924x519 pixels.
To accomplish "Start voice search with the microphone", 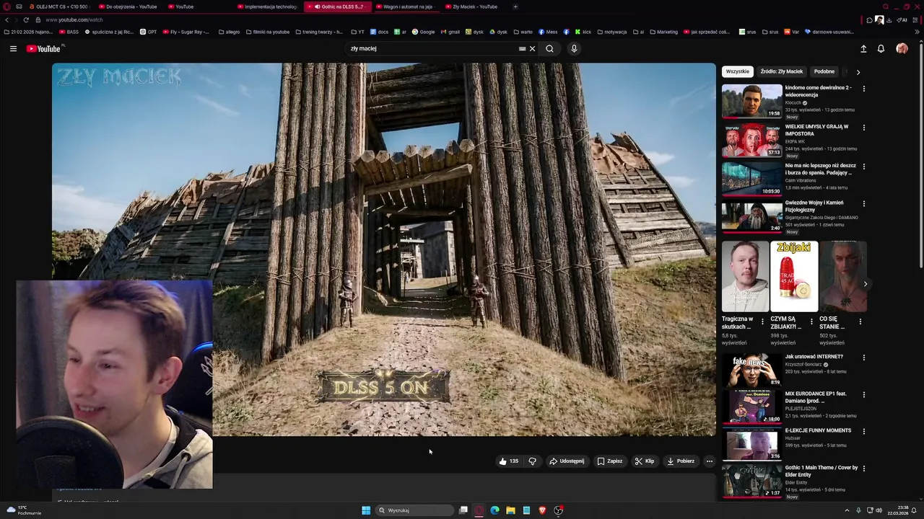I will pos(574,49).
